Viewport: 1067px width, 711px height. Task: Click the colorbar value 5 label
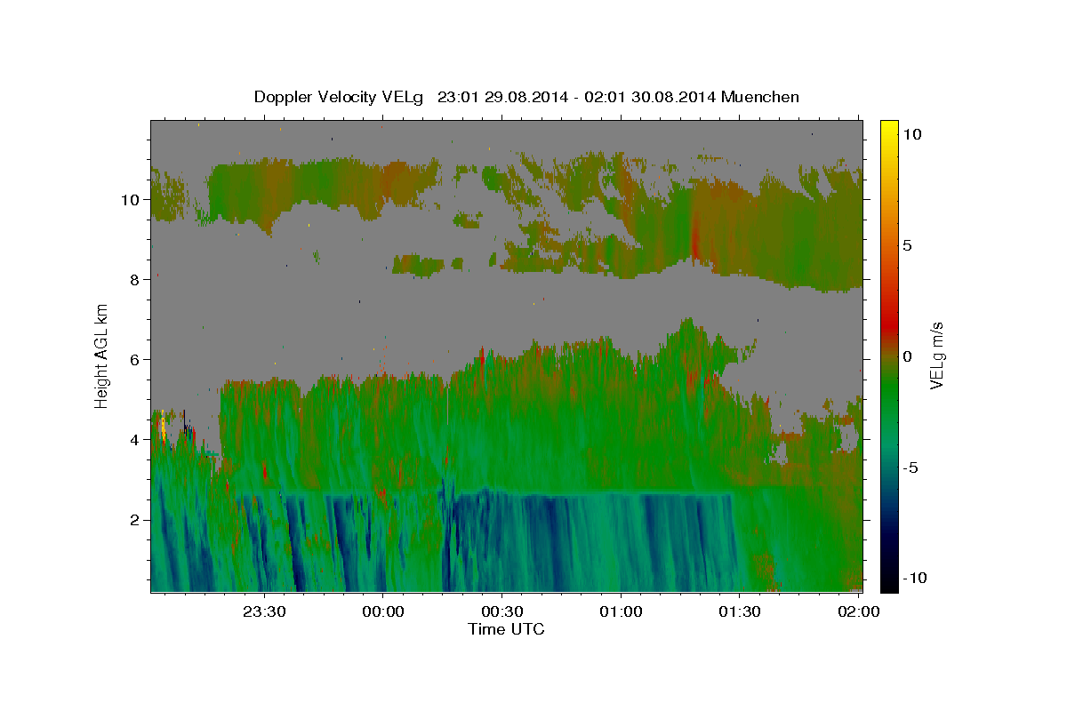[x=908, y=245]
